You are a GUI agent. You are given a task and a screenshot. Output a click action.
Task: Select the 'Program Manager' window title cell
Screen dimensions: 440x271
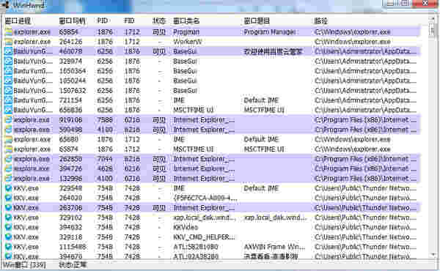point(269,31)
